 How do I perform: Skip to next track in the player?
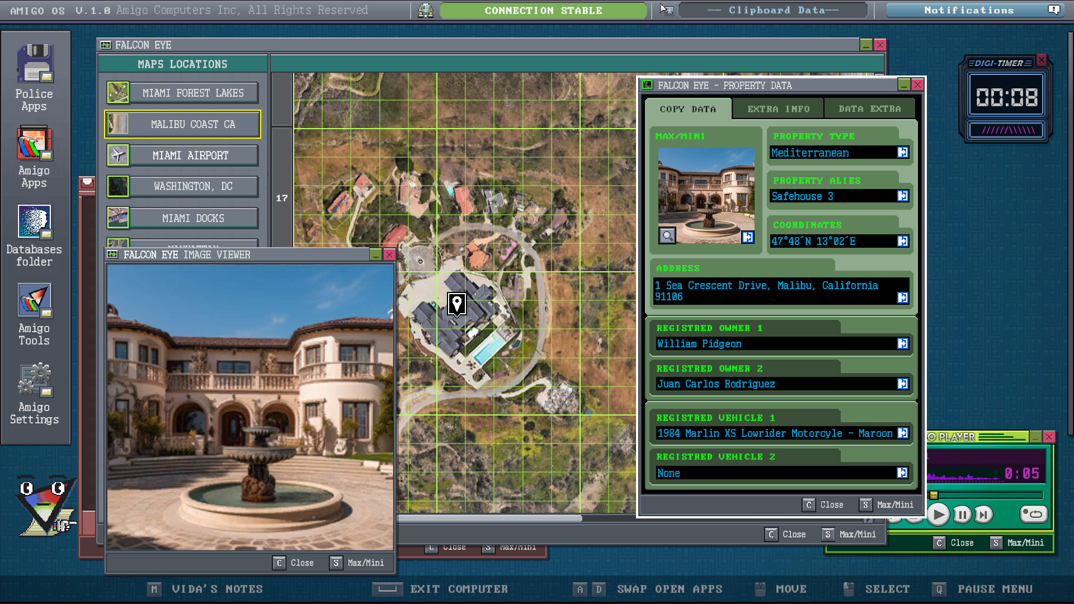983,515
